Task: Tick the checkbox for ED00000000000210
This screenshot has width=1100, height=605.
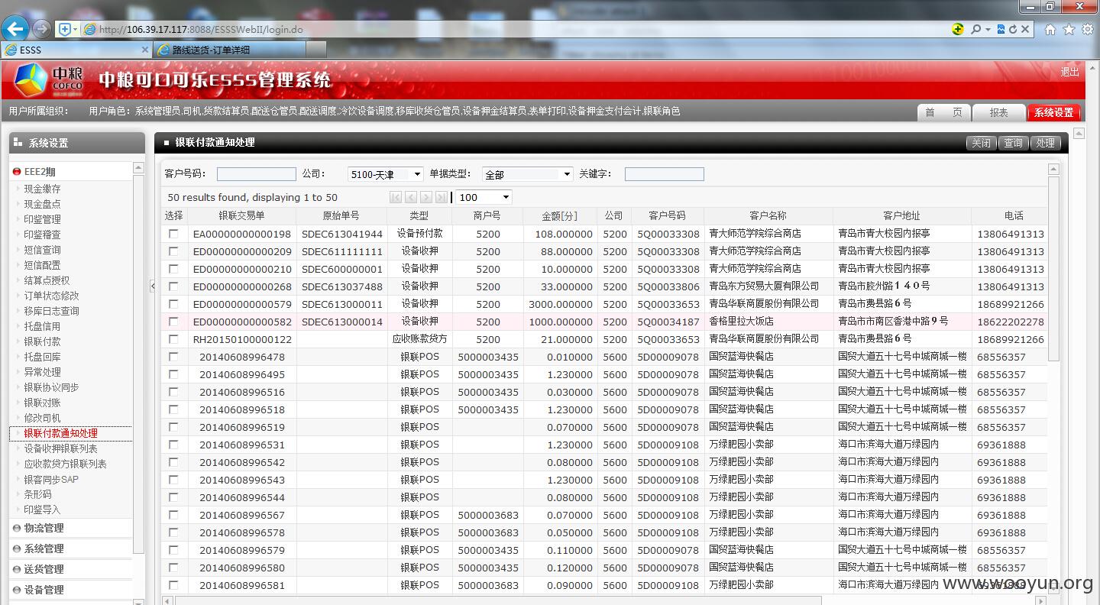Action: (173, 269)
